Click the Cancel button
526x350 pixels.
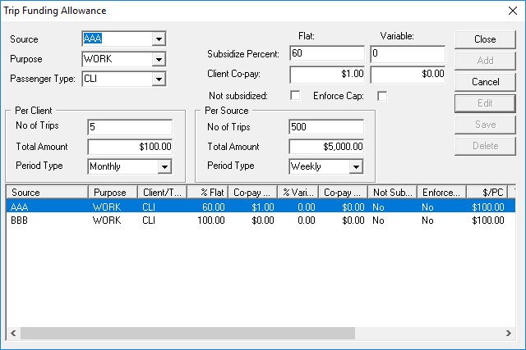[485, 82]
